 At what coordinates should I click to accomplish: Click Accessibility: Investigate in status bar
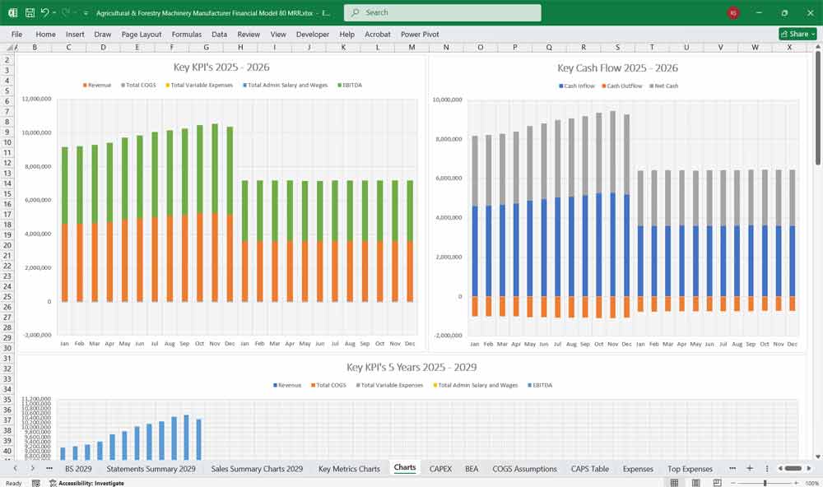(91, 483)
